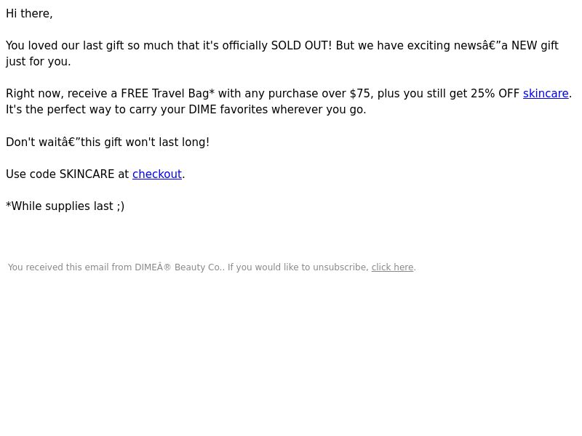Image resolution: width=582 pixels, height=436 pixels.
Task: Click 'Use code' text before SKINCARE
Action: pyautogui.click(x=31, y=174)
